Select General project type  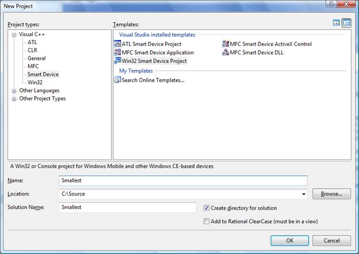[37, 58]
